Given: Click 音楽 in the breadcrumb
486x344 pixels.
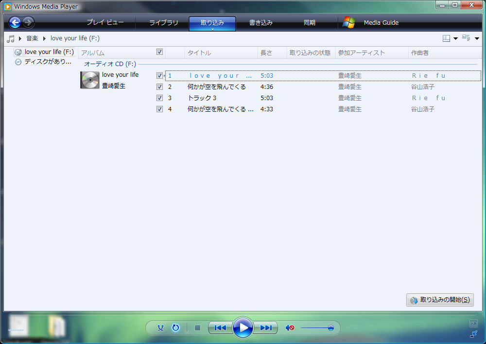Looking at the screenshot, I should [x=32, y=38].
